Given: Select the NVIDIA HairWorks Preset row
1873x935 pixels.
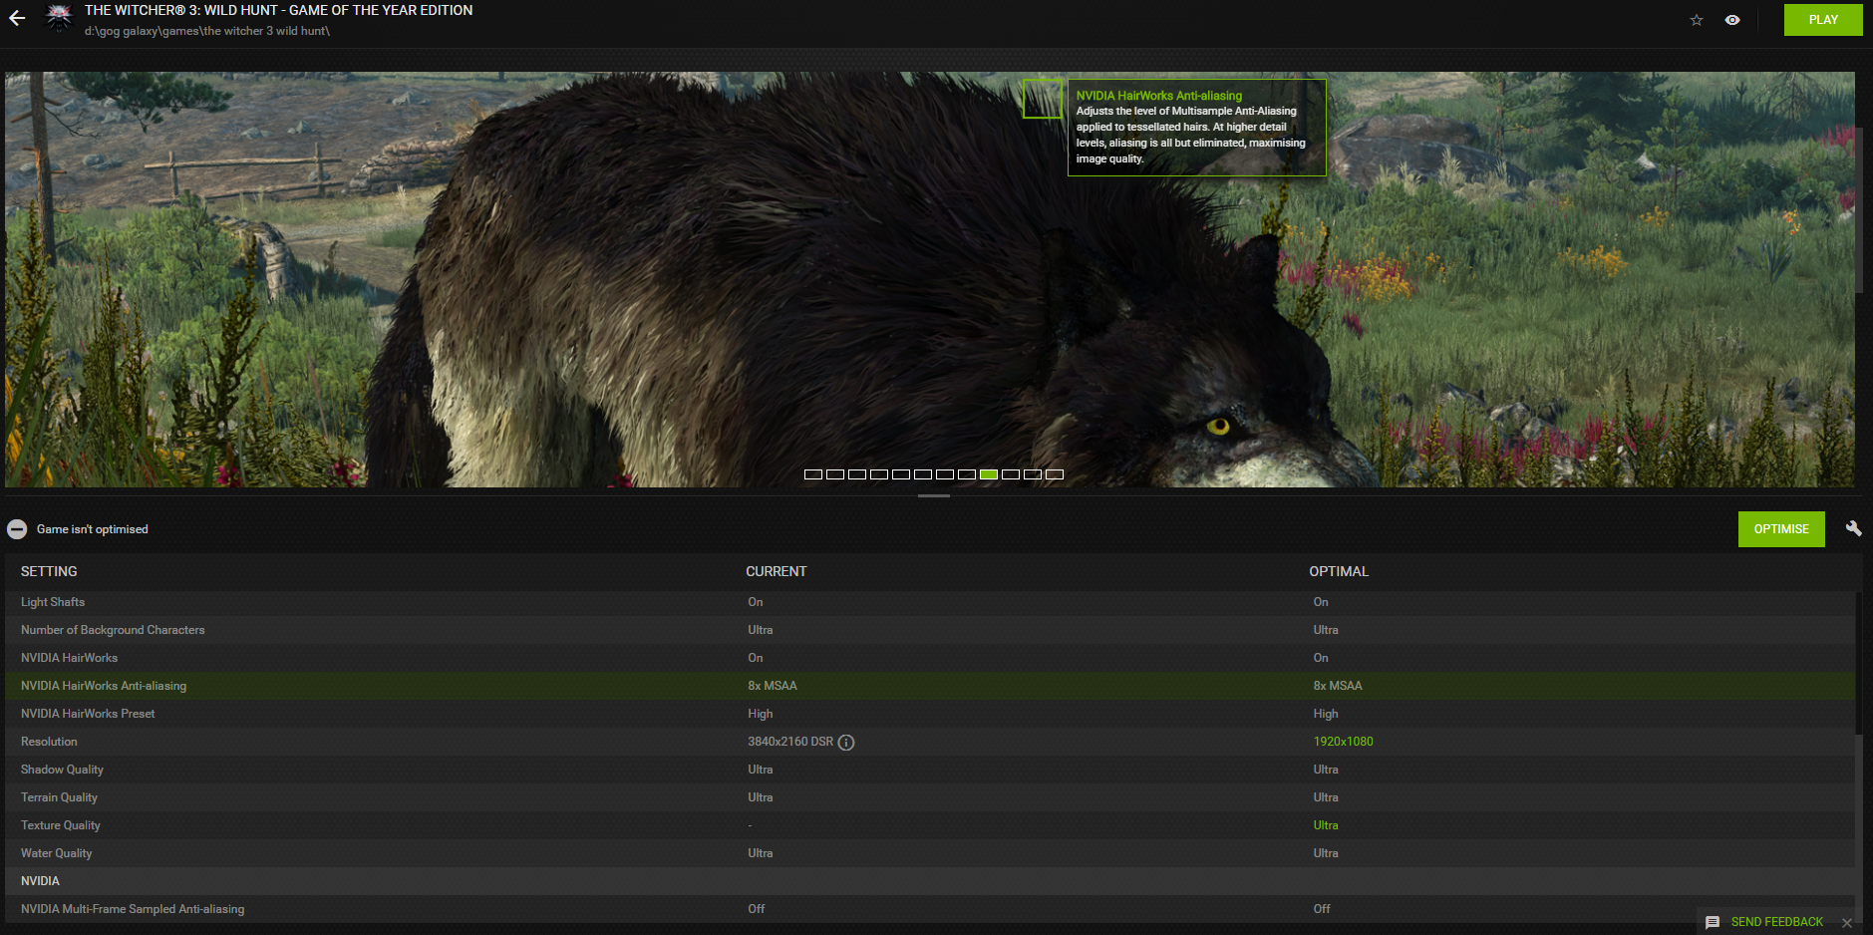Looking at the screenshot, I should (930, 714).
